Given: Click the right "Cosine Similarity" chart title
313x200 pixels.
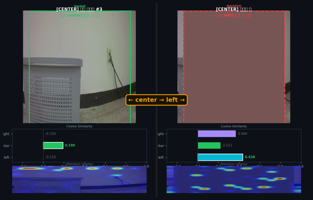Looking at the screenshot, I should click(234, 126).
